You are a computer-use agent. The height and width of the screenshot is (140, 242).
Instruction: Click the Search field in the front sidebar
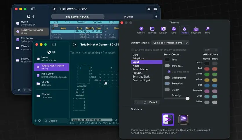(x=56, y=121)
